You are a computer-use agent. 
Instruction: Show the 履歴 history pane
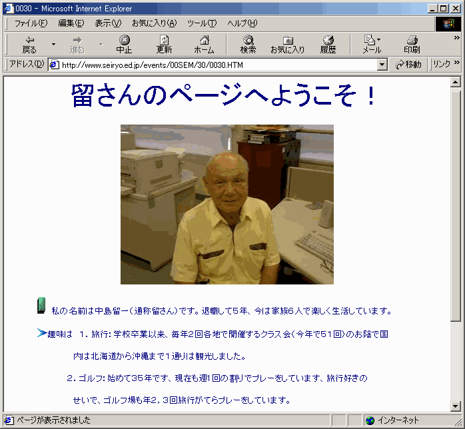coord(328,45)
